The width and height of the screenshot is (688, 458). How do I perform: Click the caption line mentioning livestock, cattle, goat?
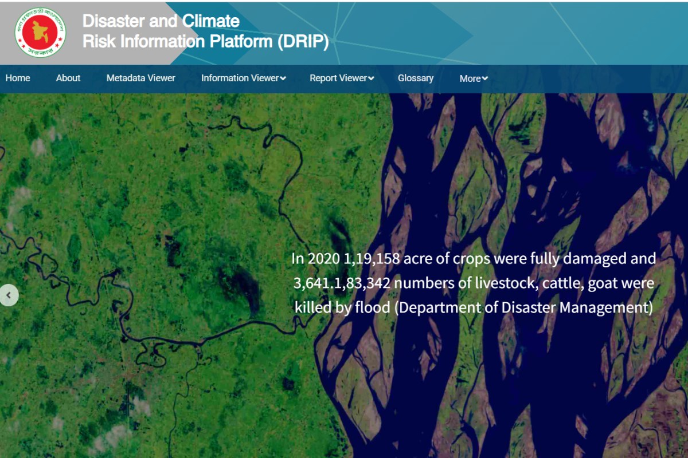coord(474,283)
